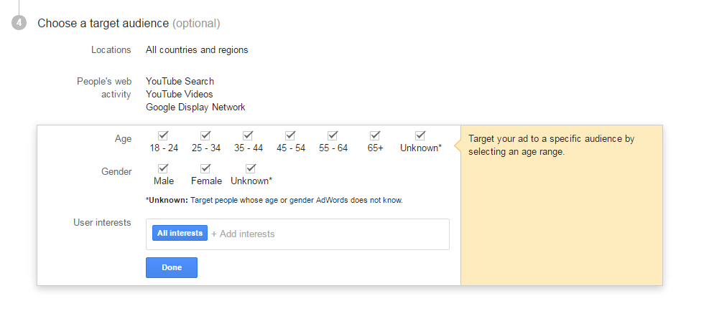The height and width of the screenshot is (311, 709).
Task: Deselect the 55 - 64 age group
Action: (333, 135)
